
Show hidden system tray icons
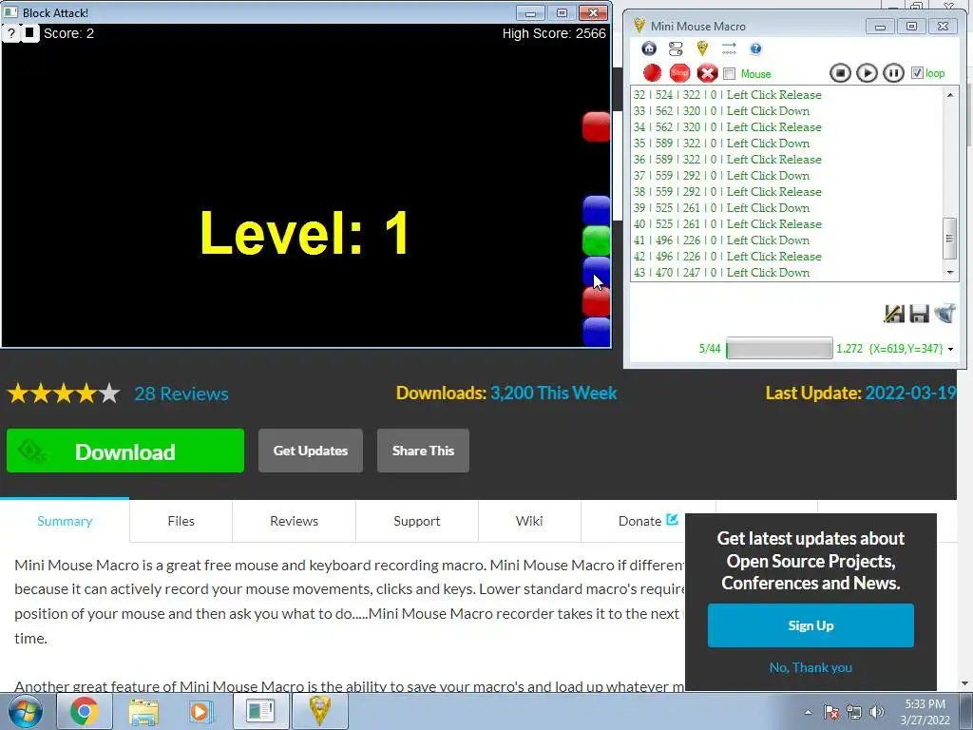pyautogui.click(x=808, y=712)
